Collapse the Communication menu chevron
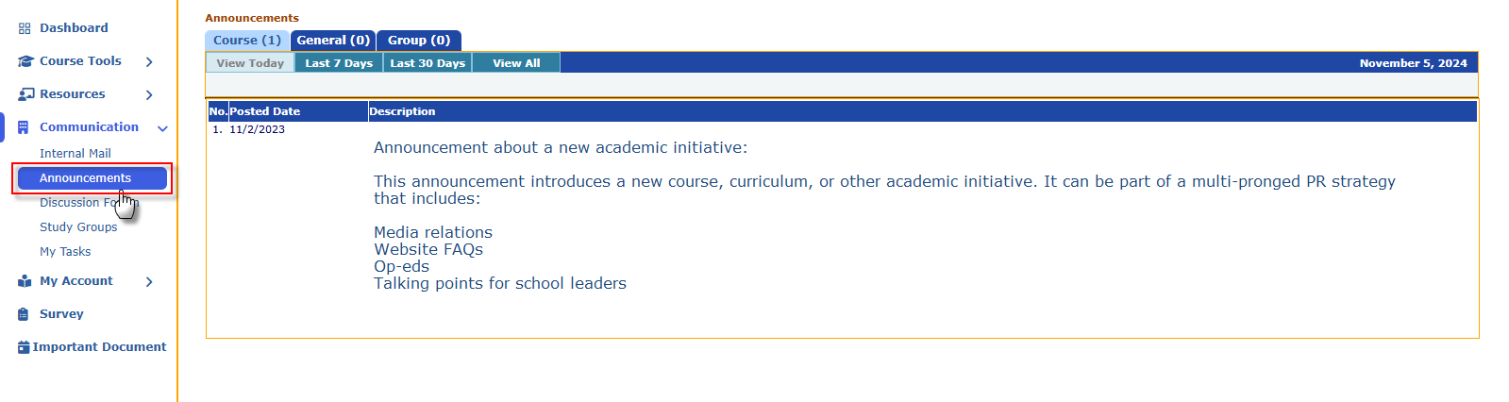1509x402 pixels. pos(162,128)
